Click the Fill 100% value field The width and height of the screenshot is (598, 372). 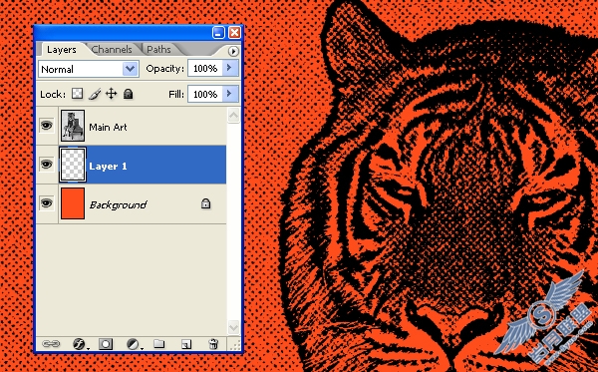pyautogui.click(x=205, y=94)
